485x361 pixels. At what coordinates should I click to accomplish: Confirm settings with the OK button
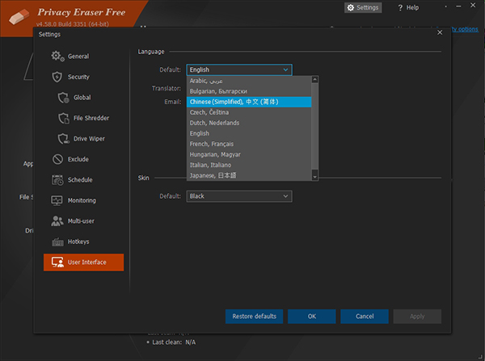(311, 317)
